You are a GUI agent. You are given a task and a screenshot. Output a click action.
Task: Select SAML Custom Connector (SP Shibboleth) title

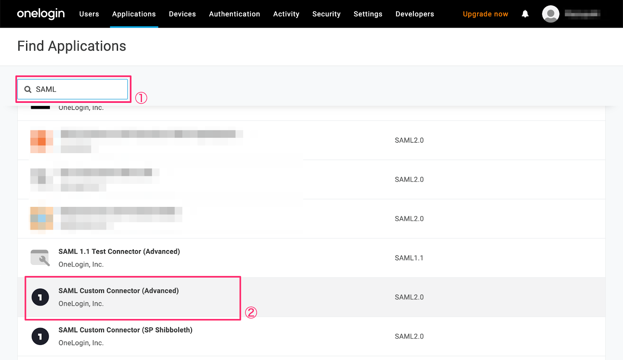125,330
